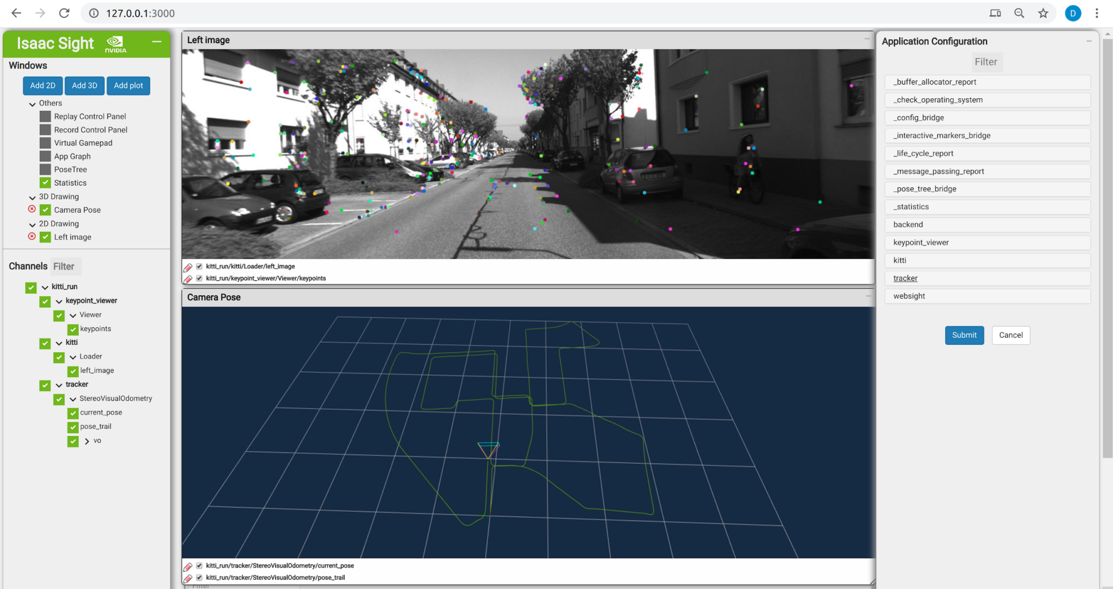Screen dimensions: 1113x589
Task: Click the browser address bar showing 127.0.0.1:3000
Action: click(x=140, y=13)
